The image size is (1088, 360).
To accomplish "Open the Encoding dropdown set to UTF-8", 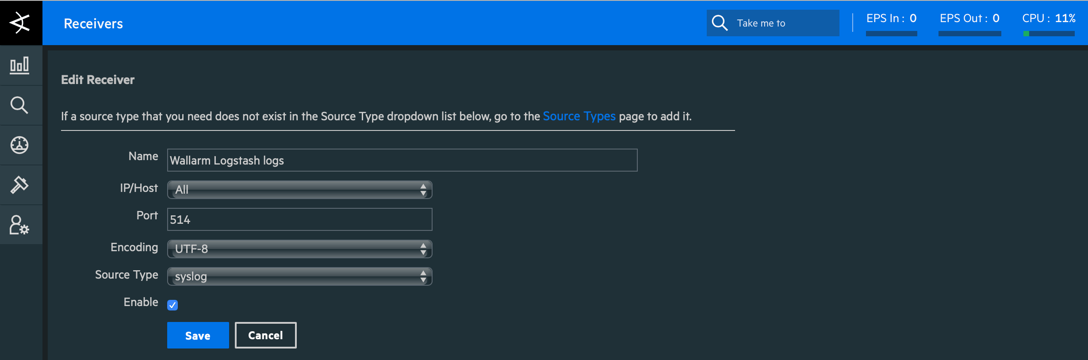I will 299,249.
